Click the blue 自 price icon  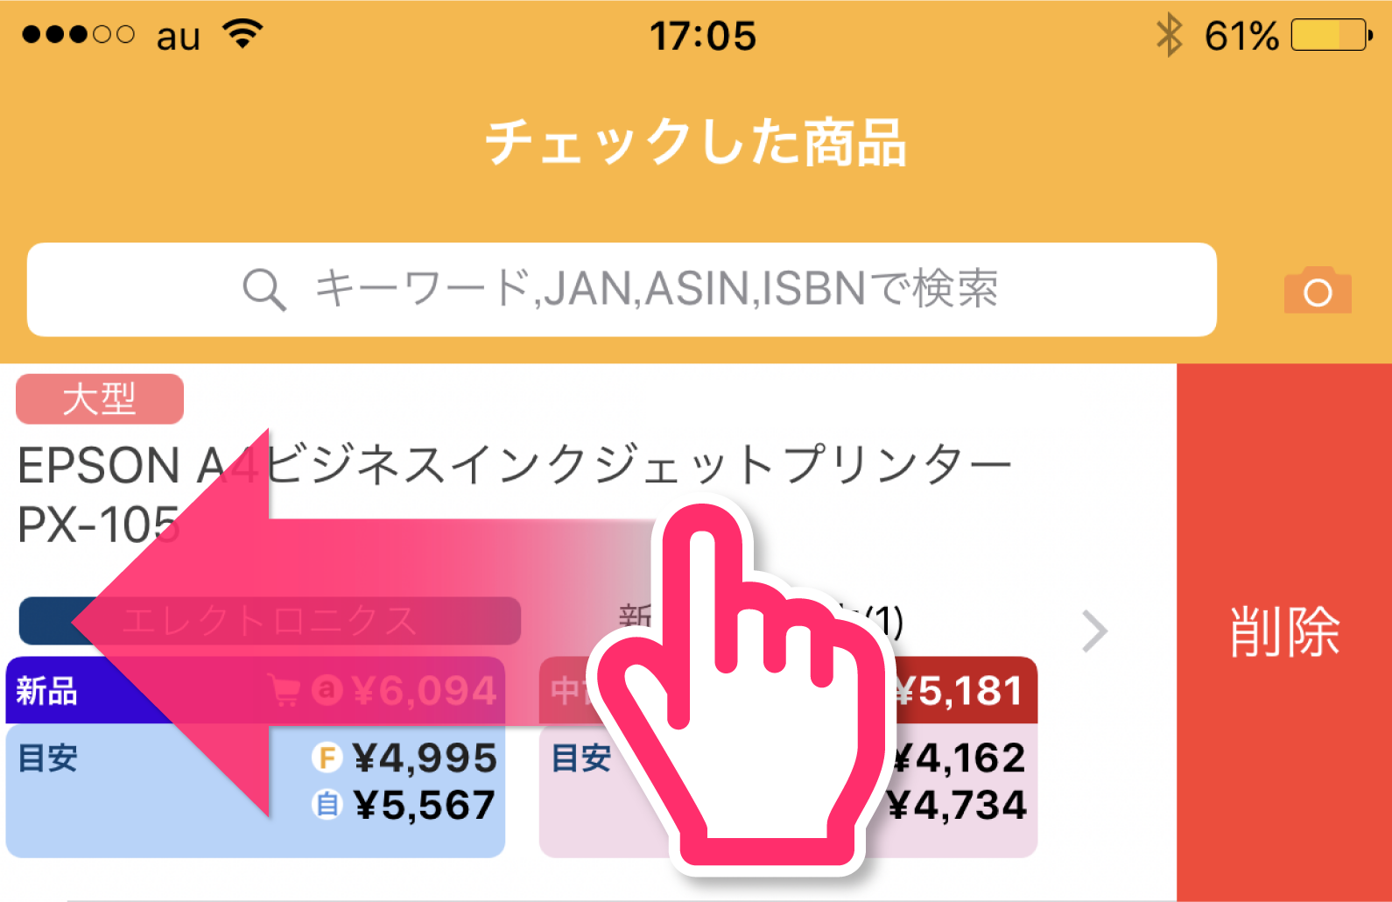coord(327,804)
